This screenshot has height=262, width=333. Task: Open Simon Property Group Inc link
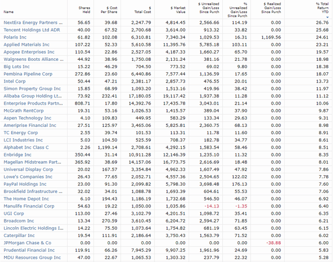pos(32,89)
